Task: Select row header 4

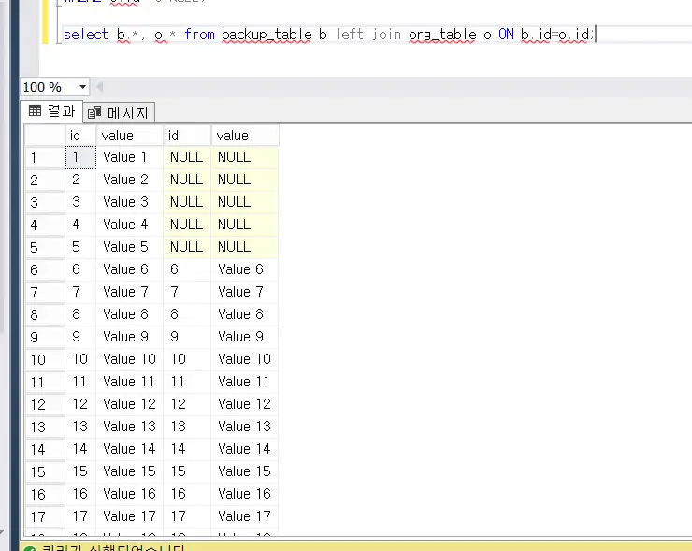Action: (x=45, y=225)
